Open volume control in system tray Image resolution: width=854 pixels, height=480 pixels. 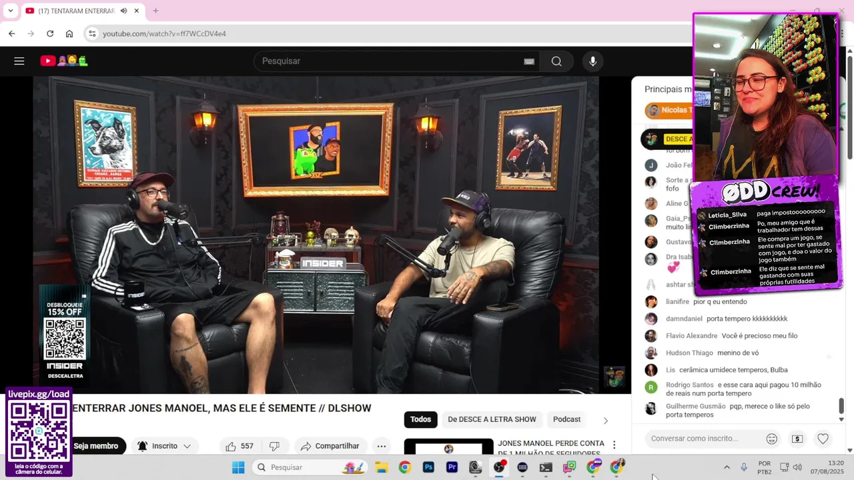797,467
